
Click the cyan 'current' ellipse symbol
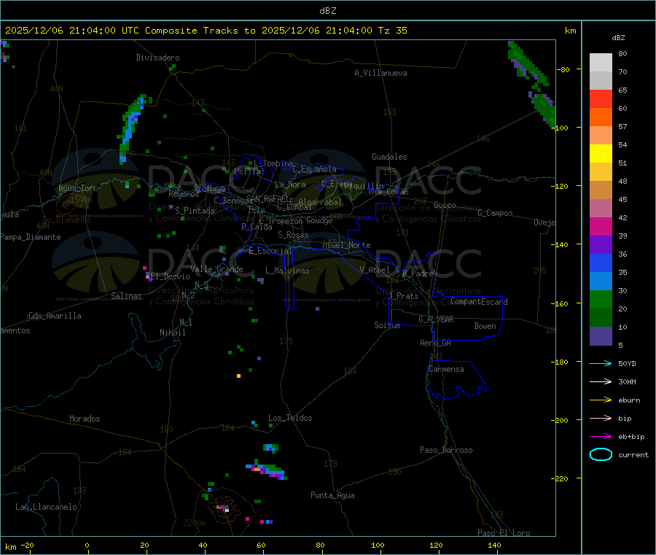(x=601, y=454)
